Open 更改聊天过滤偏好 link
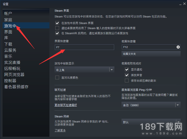This screenshot has width=187, height=139. [66, 105]
